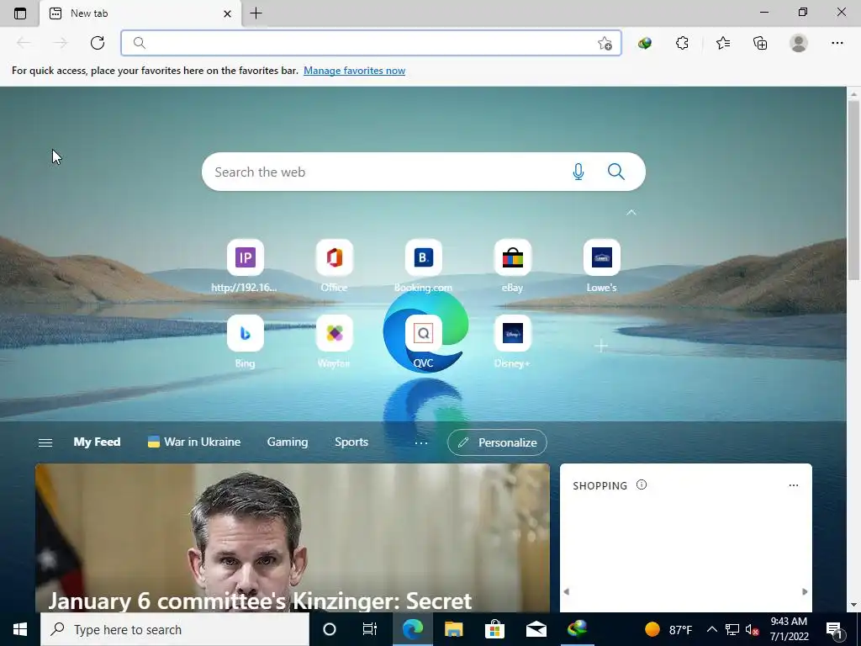Open the Office quick link
861x646 pixels.
click(x=334, y=266)
